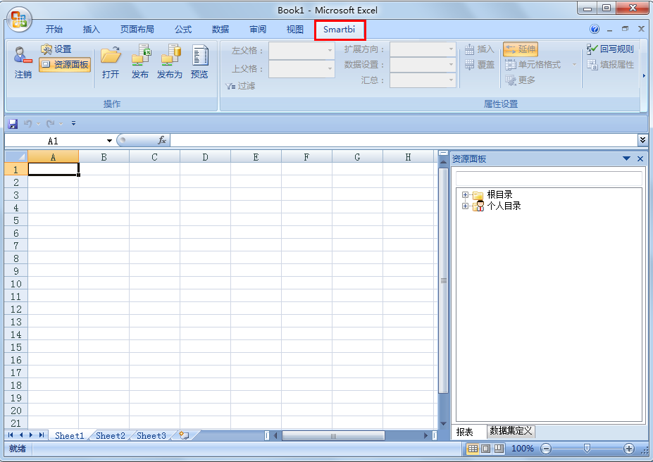The height and width of the screenshot is (462, 653).
Task: Select the 个人目录 item
Action: click(x=504, y=206)
